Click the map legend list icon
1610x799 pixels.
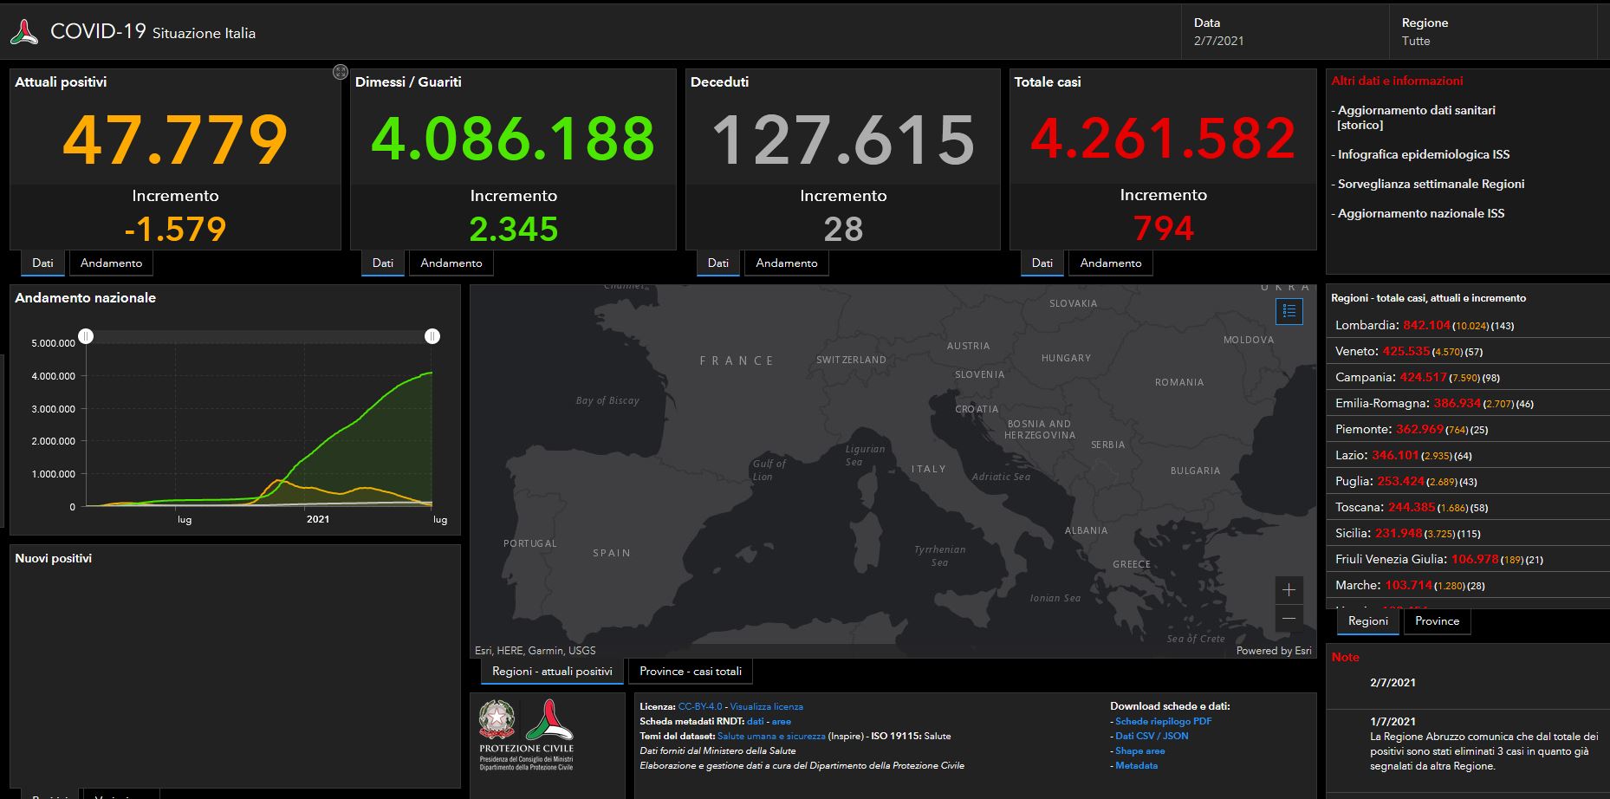coord(1289,311)
